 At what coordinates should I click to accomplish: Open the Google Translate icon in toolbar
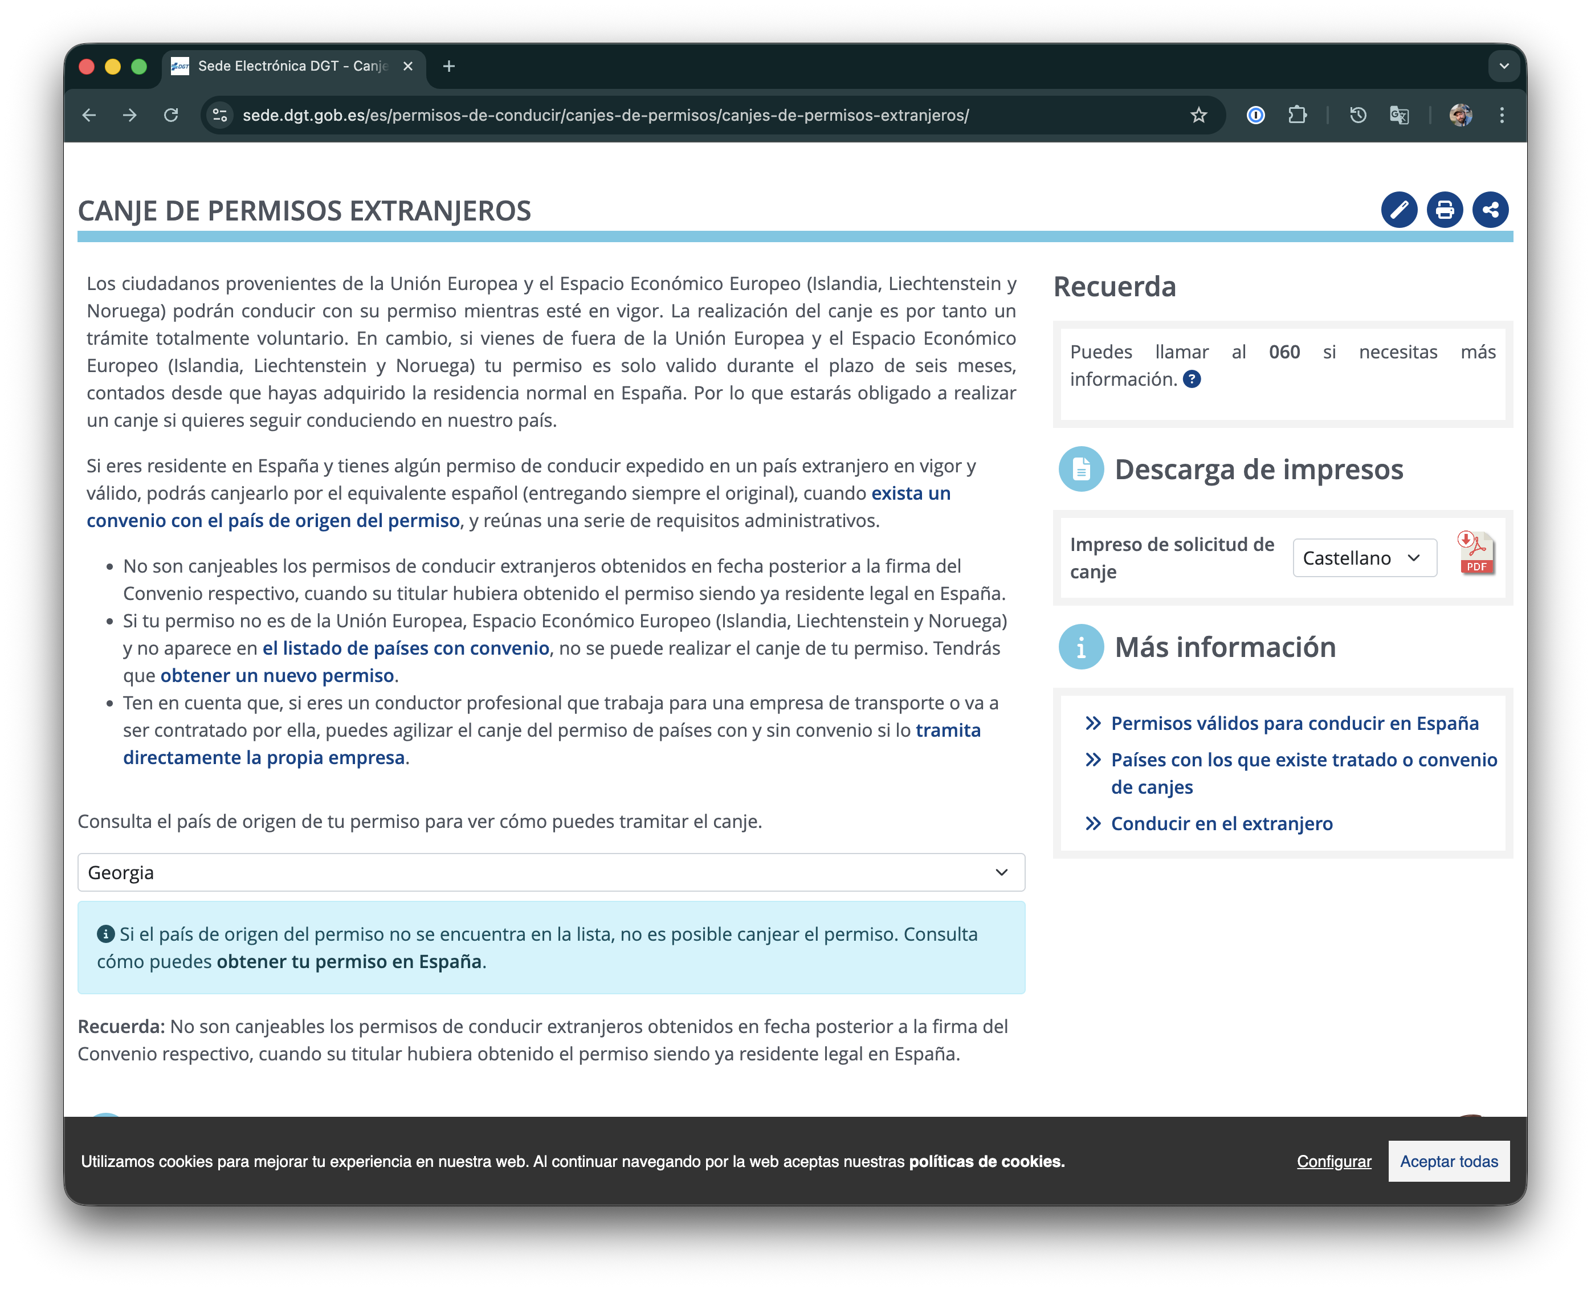click(1398, 115)
